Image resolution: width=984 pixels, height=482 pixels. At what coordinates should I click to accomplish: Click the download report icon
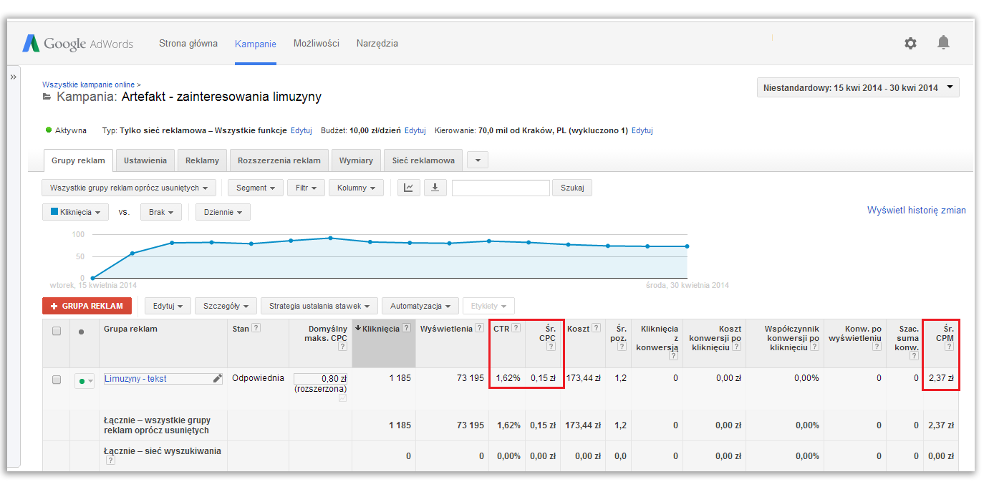click(435, 188)
